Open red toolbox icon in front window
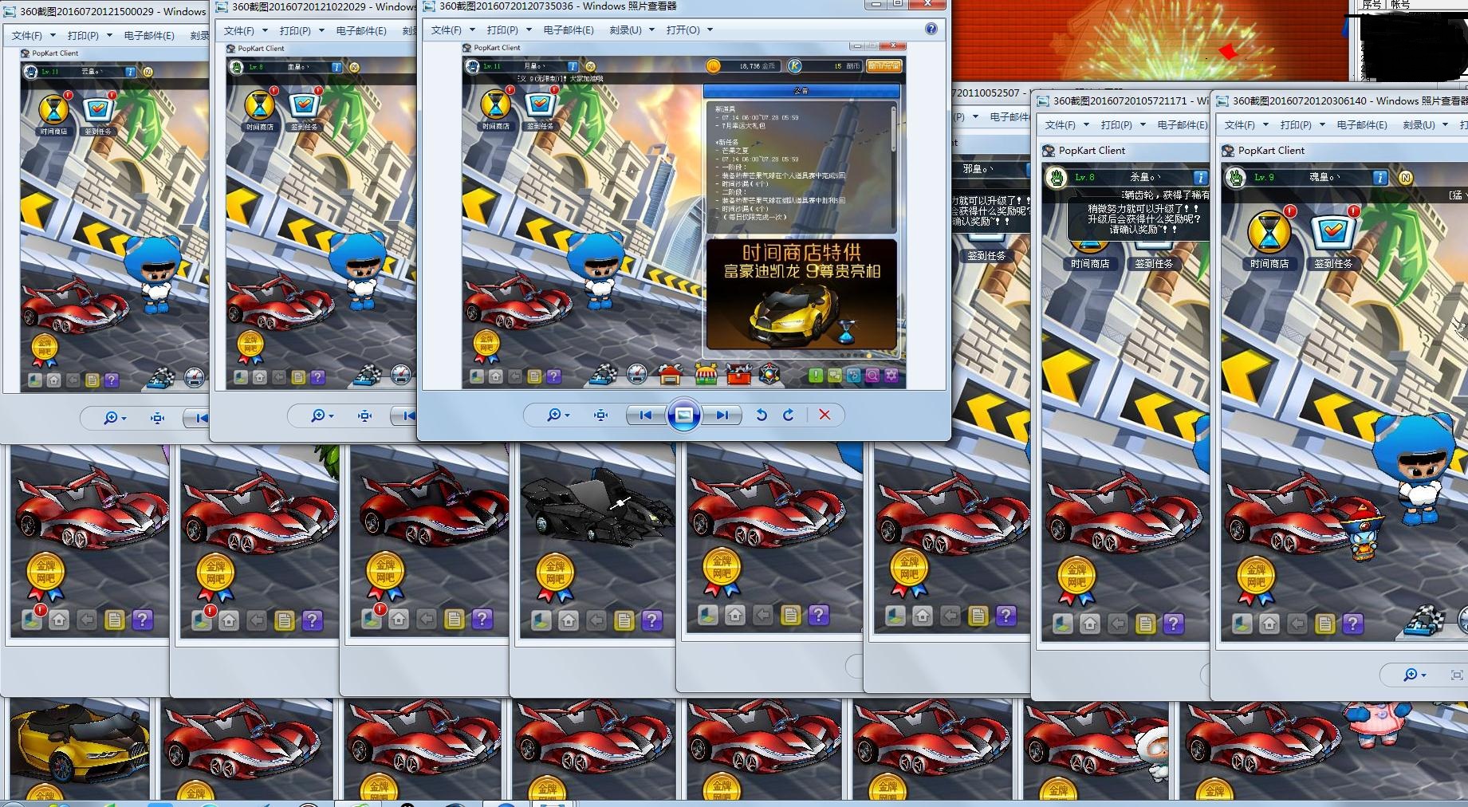The width and height of the screenshot is (1468, 807). [738, 373]
